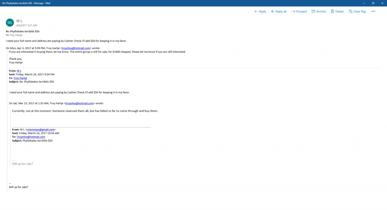
Task: Choose Reply all in toolbar
Action: pyautogui.click(x=279, y=11)
